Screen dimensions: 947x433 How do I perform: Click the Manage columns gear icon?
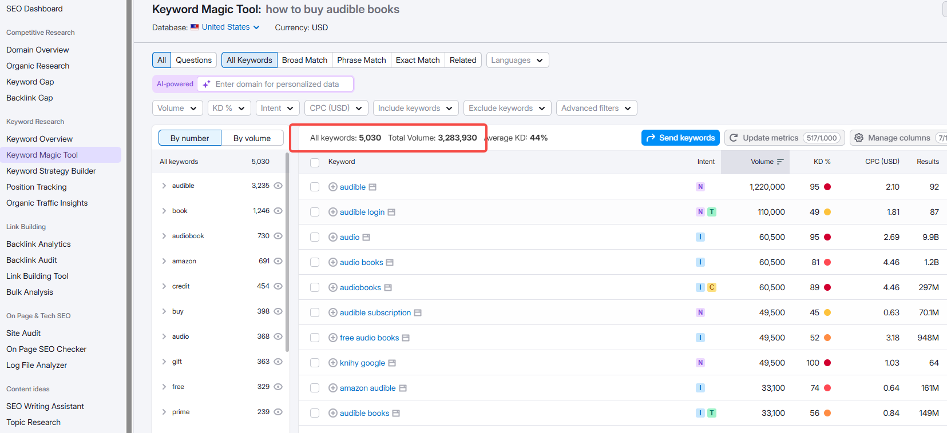(858, 138)
